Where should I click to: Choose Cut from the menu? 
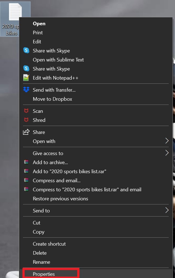point(37,223)
